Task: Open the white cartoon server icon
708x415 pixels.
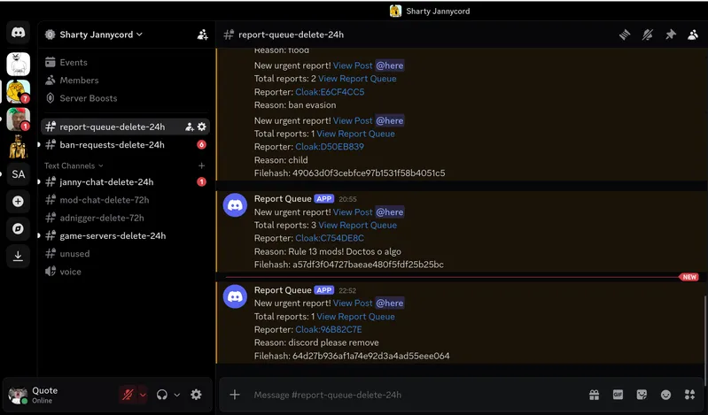Action: (18, 64)
